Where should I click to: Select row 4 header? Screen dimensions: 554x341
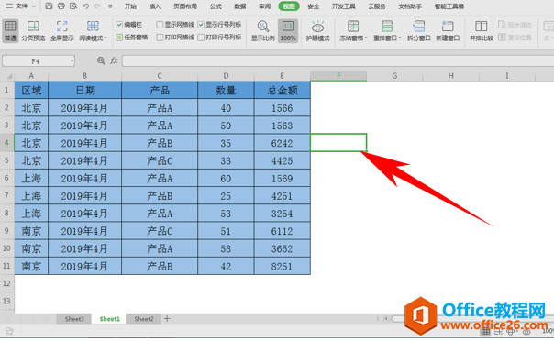coord(6,143)
